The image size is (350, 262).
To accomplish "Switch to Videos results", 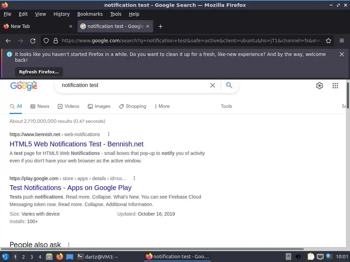I will click(68, 106).
